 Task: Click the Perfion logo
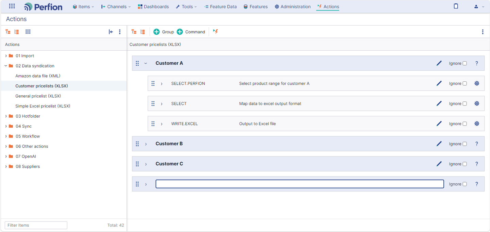[x=43, y=6]
